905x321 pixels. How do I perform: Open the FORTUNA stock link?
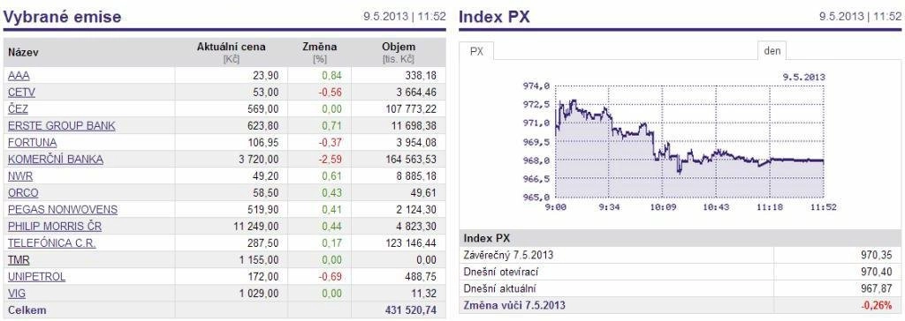click(x=33, y=142)
